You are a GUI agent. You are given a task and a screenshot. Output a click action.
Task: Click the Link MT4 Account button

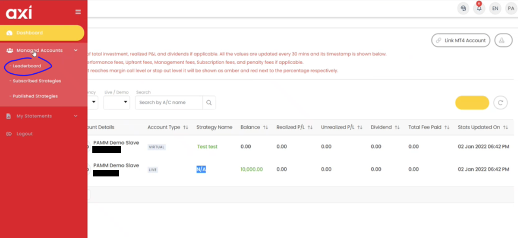click(x=460, y=40)
